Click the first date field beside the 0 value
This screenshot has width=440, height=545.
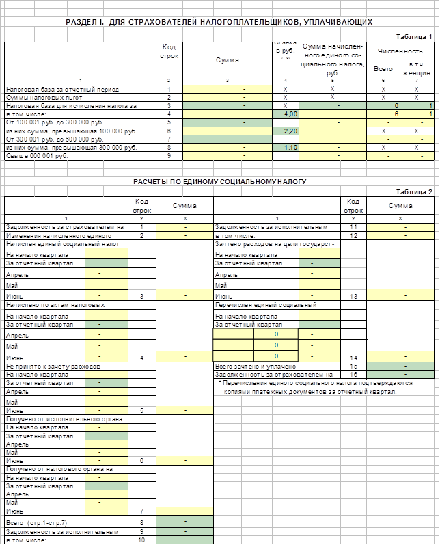click(x=234, y=334)
